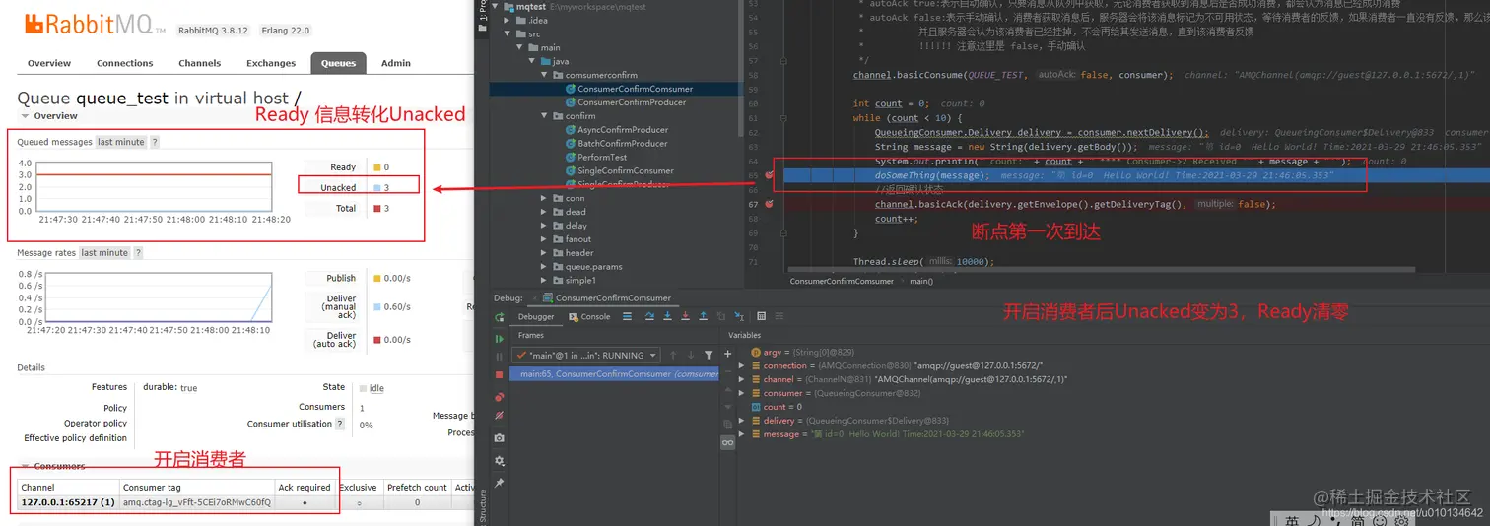Screen dimensions: 1490x526
Task: Force step into (red arrow)
Action: (685, 316)
